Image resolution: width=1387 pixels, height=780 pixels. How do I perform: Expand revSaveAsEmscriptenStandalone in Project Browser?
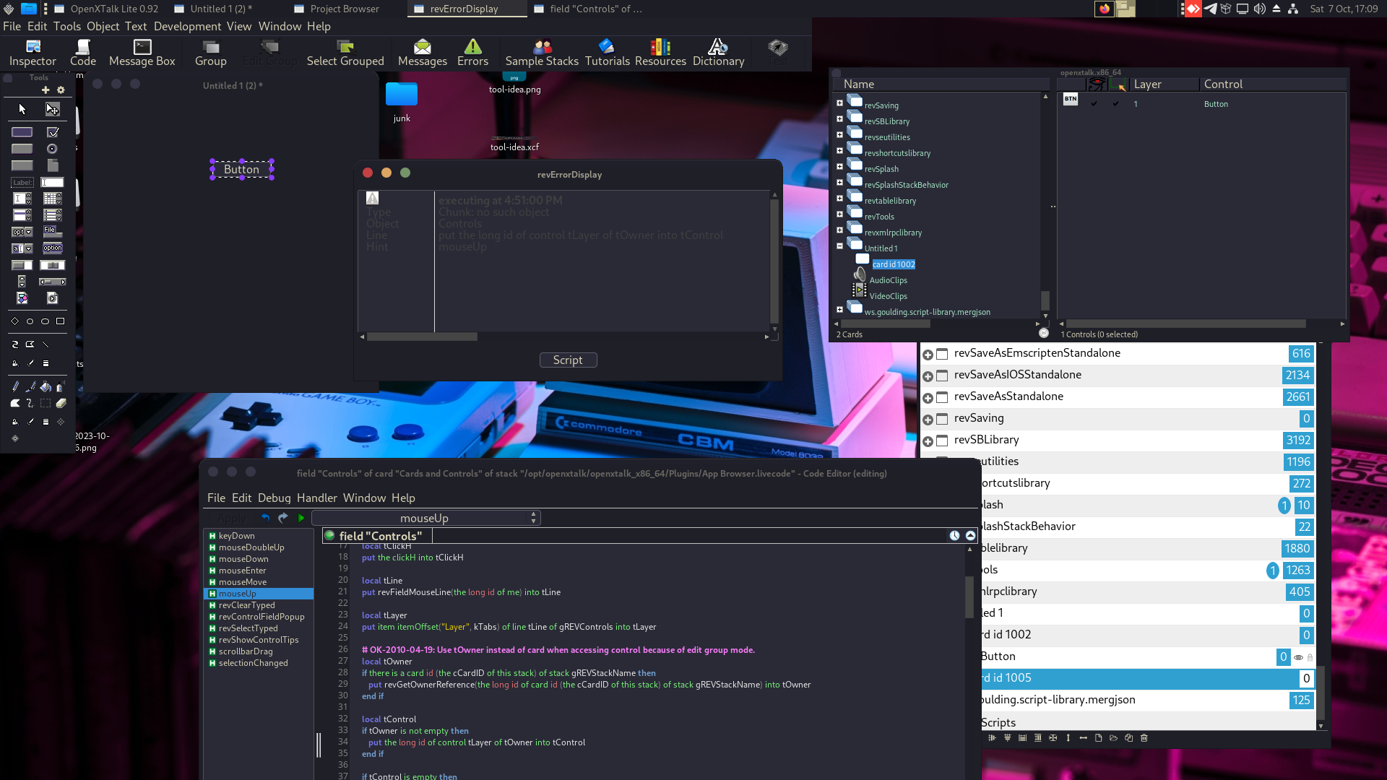coord(928,355)
